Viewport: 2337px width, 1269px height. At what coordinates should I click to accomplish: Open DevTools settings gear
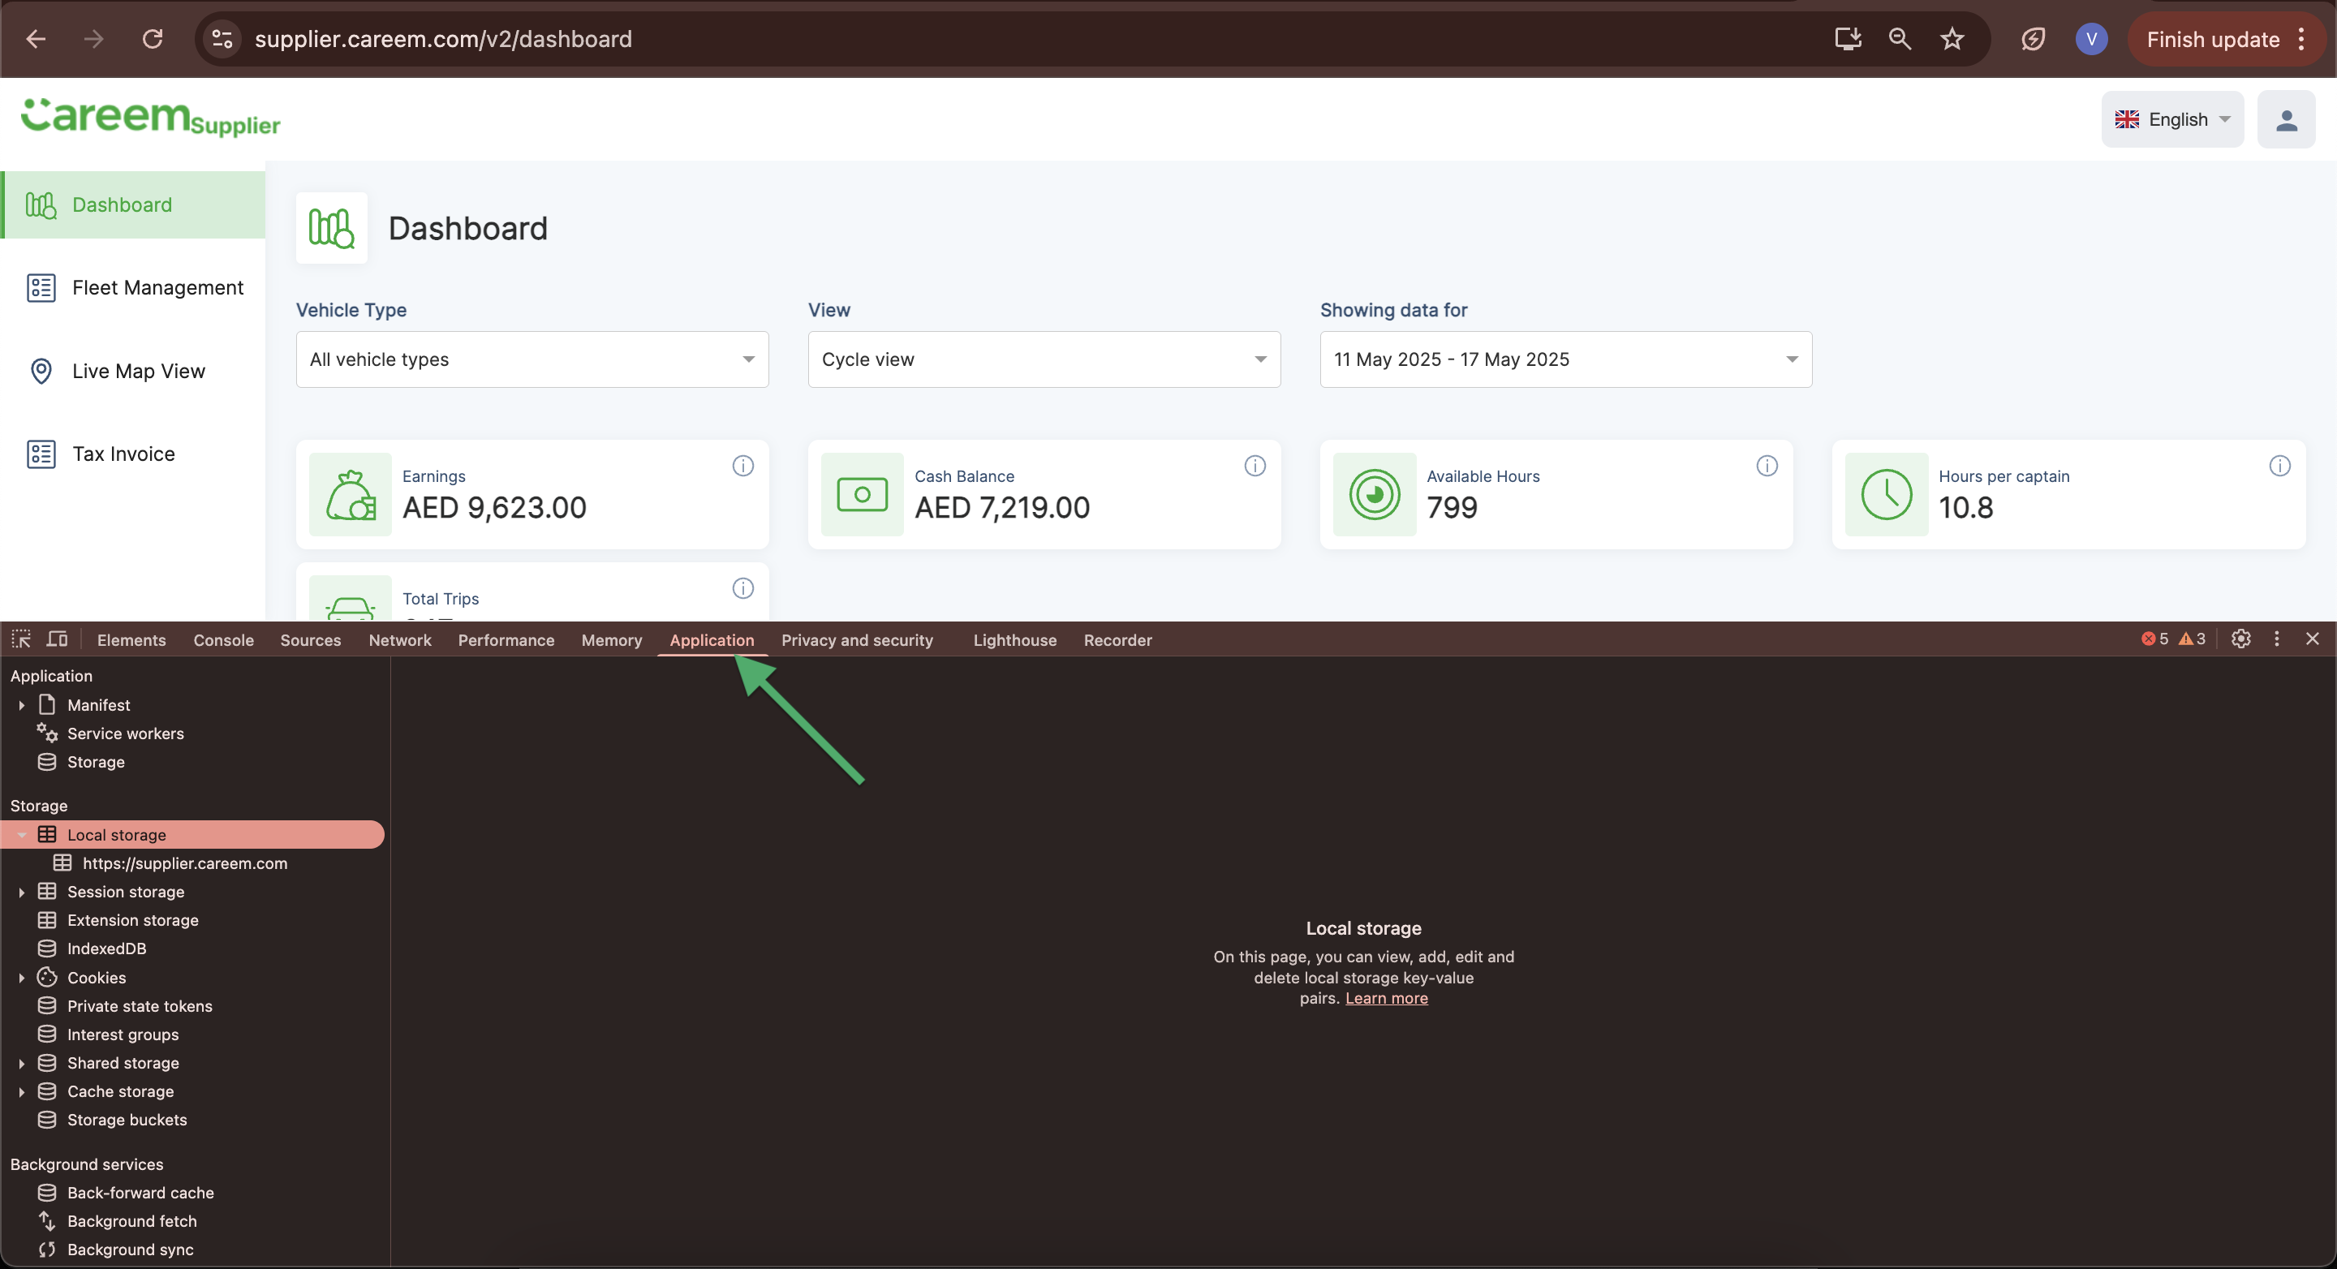(2240, 639)
